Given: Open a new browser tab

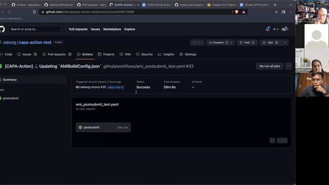Looking at the screenshot, I should tap(275, 5).
